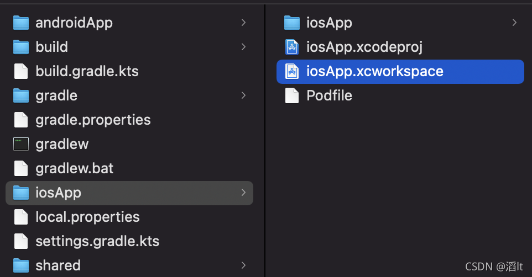Image resolution: width=532 pixels, height=277 pixels.
Task: Click the iosApp.xcworkspace workspace icon
Action: coord(291,71)
